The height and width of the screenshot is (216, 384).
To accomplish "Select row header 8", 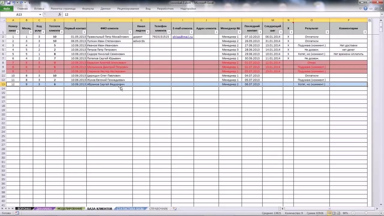I will tap(3, 63).
